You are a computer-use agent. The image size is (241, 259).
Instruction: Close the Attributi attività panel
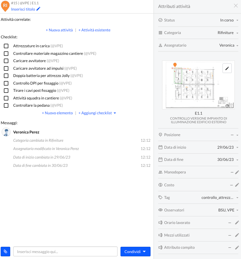pos(236,6)
